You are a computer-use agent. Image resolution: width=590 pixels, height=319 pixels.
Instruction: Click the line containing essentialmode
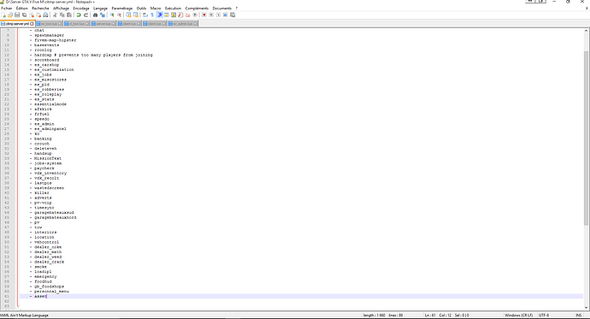click(50, 104)
